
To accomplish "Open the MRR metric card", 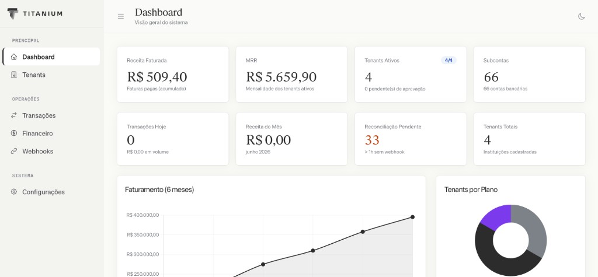I will pos(291,74).
